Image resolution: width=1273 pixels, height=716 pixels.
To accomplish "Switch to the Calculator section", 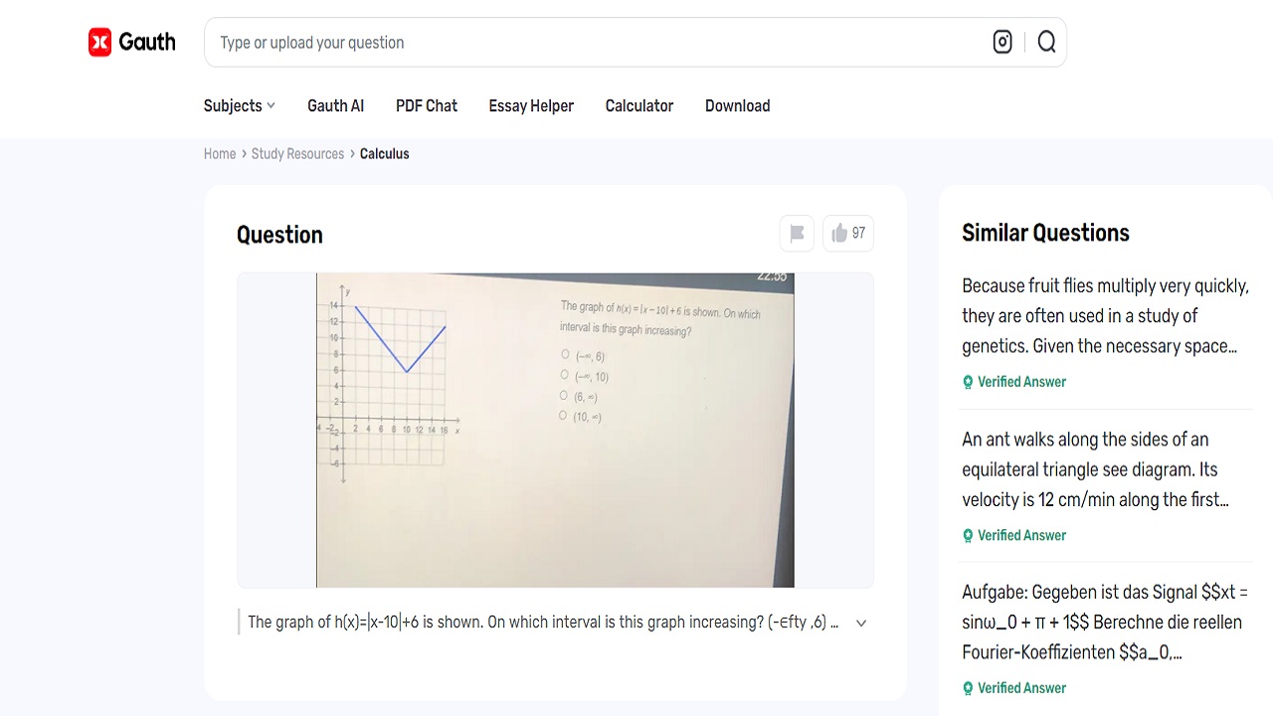I will (x=638, y=105).
